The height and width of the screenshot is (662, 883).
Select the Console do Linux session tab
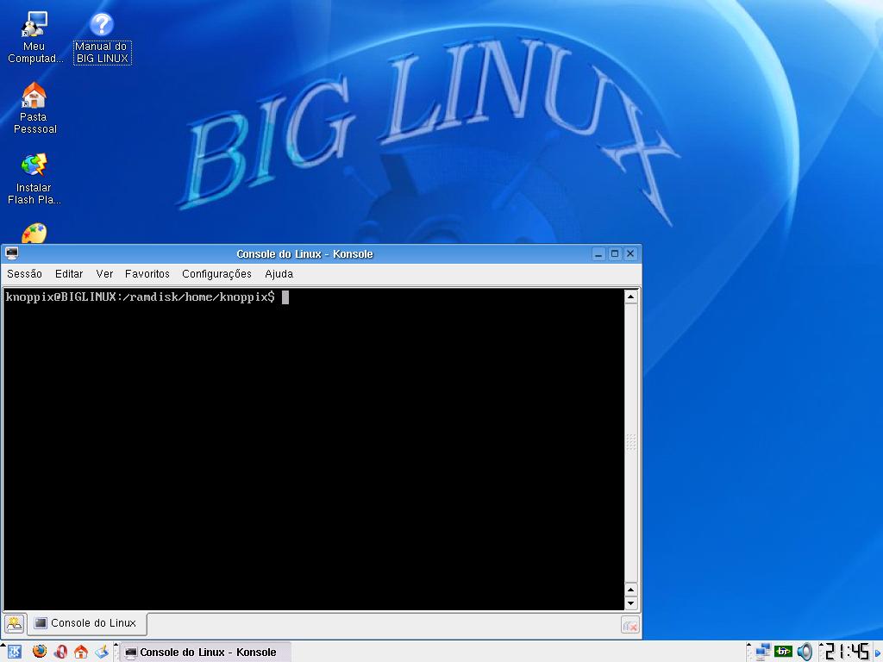click(x=87, y=623)
